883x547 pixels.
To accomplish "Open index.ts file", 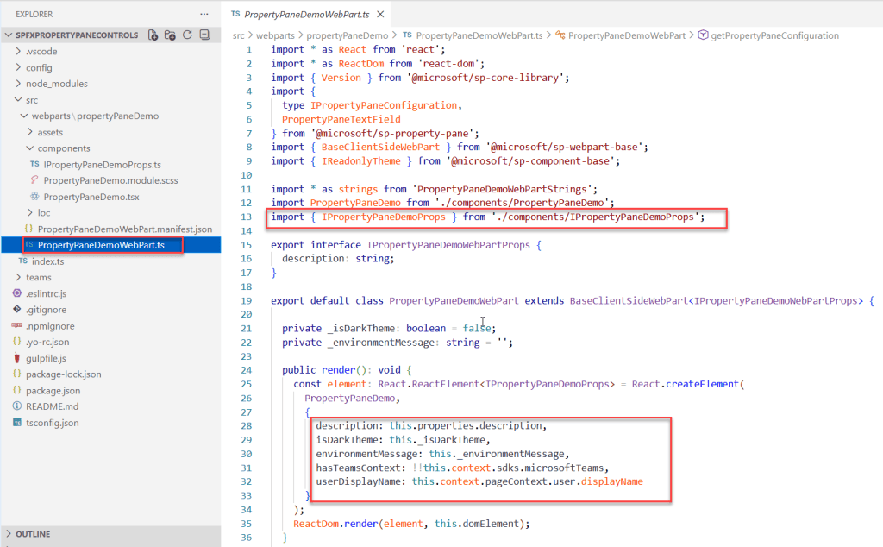I will [48, 261].
